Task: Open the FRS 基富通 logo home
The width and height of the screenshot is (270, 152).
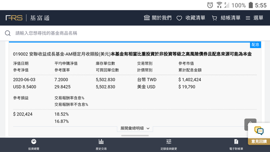Action: tap(27, 18)
